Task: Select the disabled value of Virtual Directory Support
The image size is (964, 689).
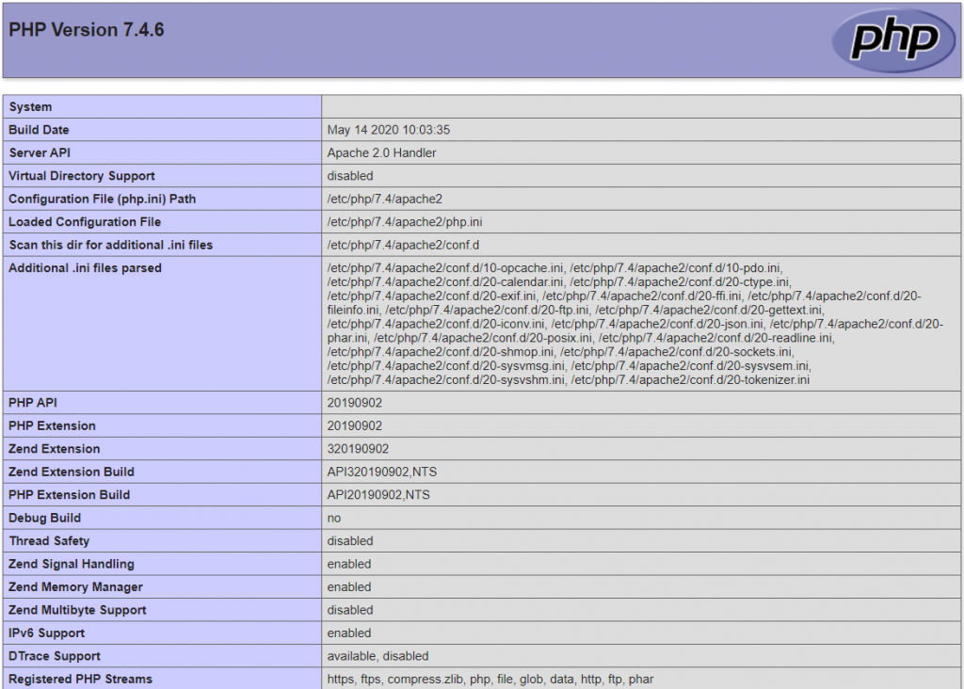Action: pos(350,176)
